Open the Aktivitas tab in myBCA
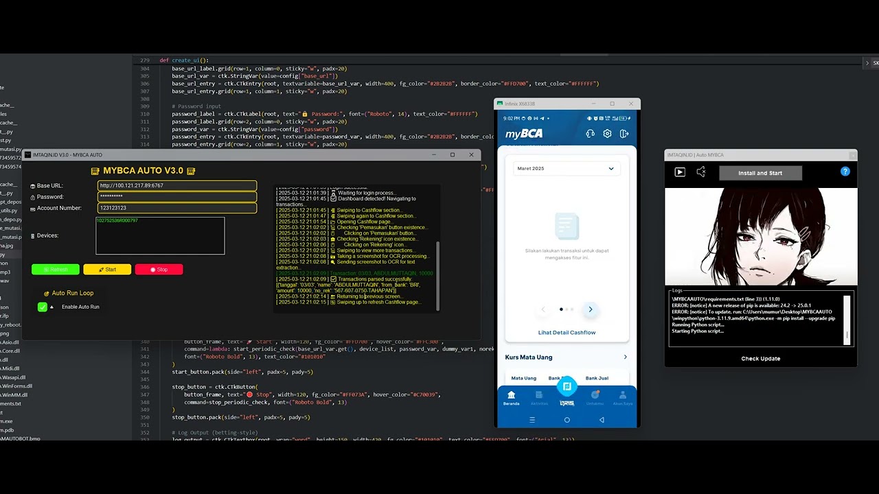 coord(539,399)
